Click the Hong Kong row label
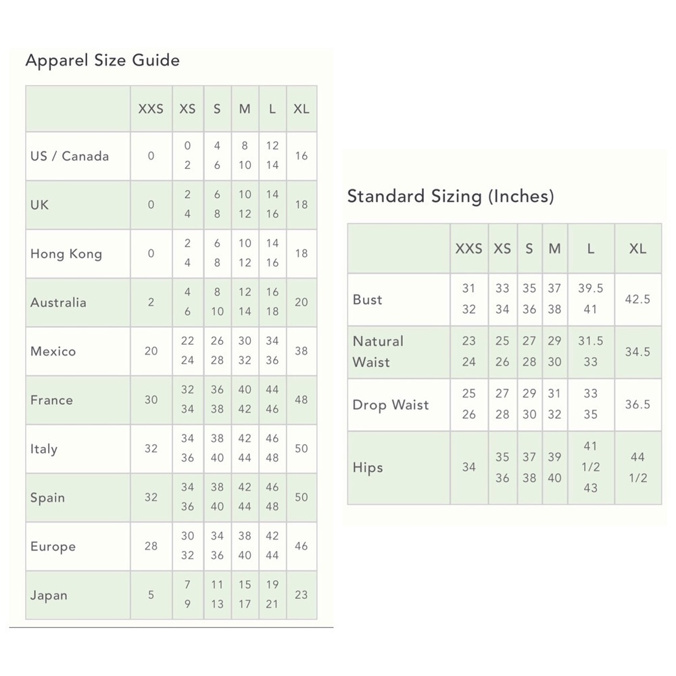The image size is (676, 676). pyautogui.click(x=66, y=254)
